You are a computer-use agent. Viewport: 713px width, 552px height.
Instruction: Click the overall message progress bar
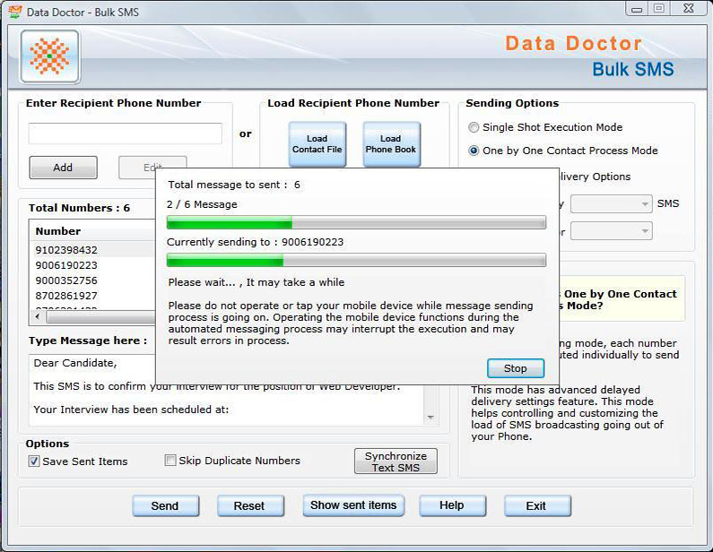point(356,222)
